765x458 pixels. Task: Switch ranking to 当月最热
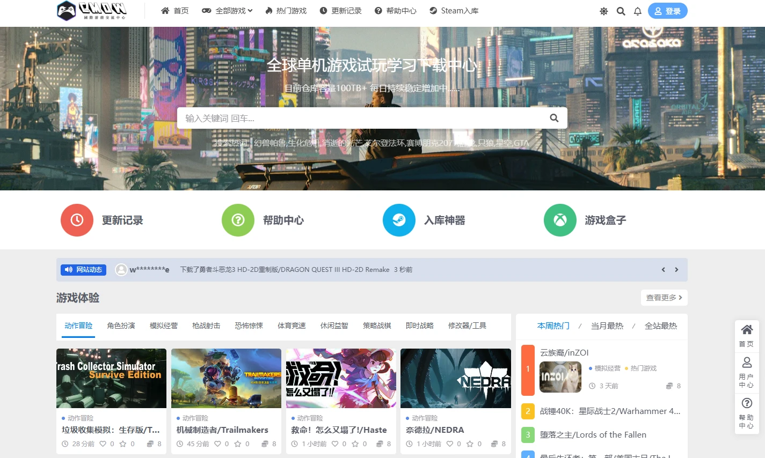click(607, 326)
